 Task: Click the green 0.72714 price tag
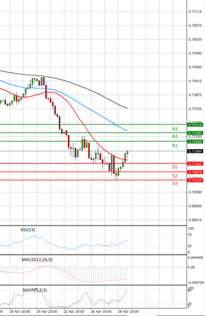(196, 125)
